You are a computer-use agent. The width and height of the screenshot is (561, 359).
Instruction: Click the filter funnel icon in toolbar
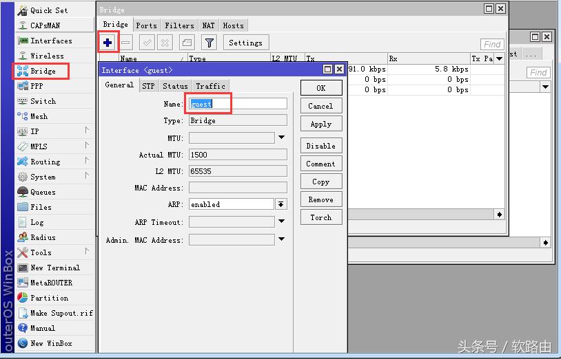pos(210,43)
